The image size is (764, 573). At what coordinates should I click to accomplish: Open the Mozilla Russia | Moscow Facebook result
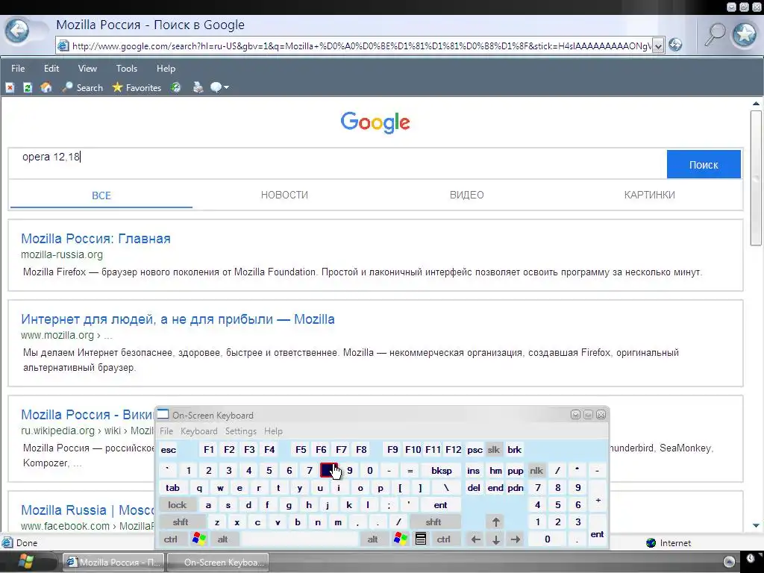(88, 510)
